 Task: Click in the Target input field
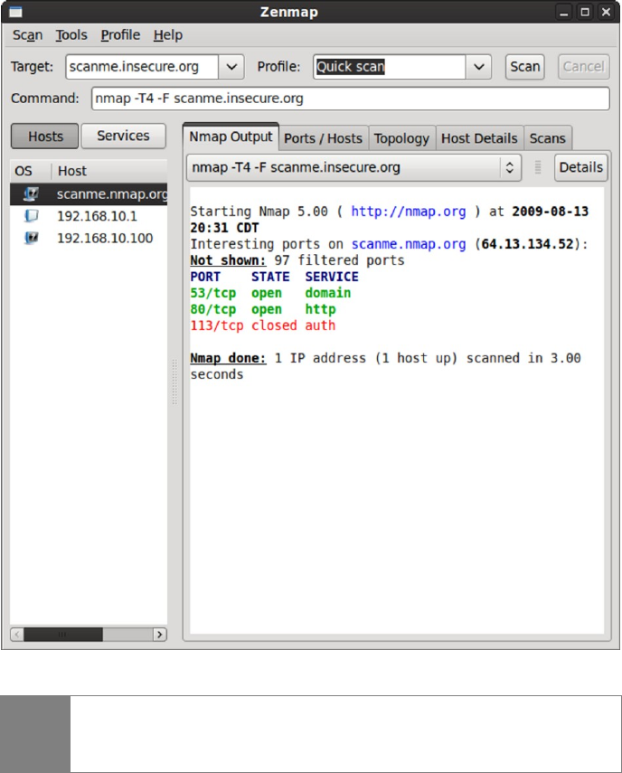pos(142,67)
